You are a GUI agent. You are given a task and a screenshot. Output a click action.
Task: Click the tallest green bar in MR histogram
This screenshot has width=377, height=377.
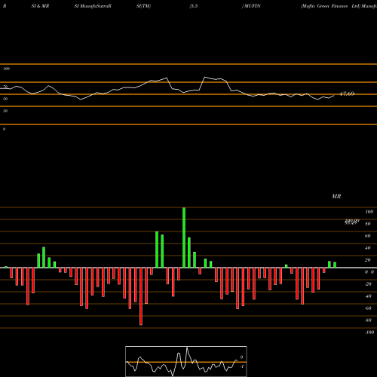tap(184, 238)
